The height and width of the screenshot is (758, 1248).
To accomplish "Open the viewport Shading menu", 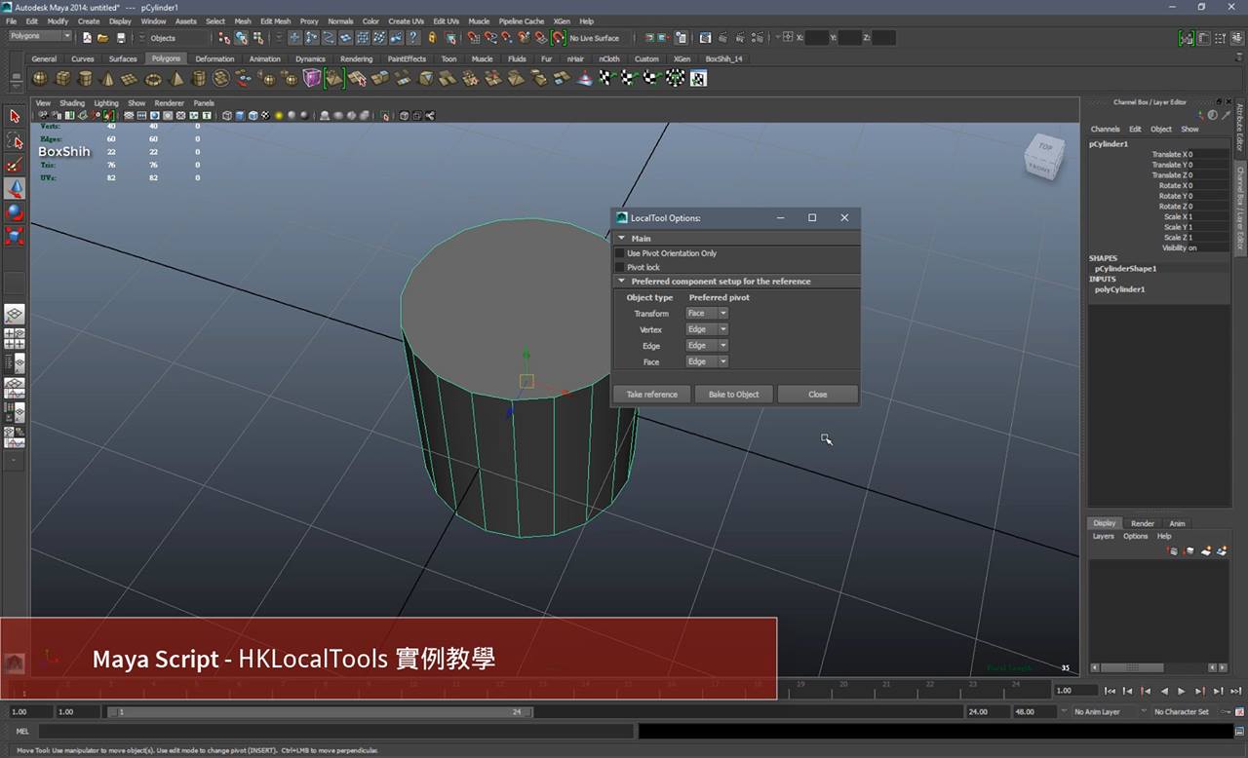I will tap(72, 102).
